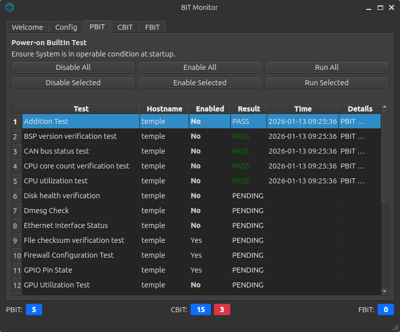
Task: Toggle Enabled cell for File checksum verification test
Action: [x=197, y=240]
